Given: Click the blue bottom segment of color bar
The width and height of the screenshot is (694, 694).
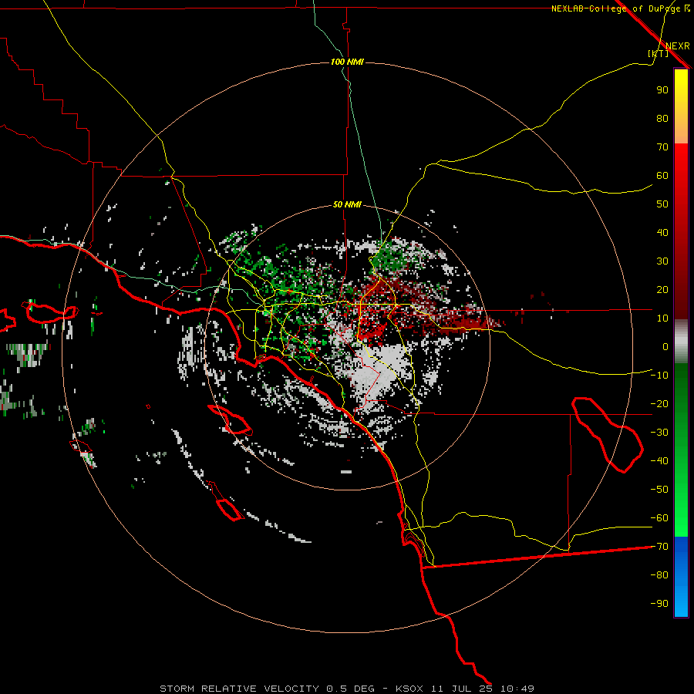Looking at the screenshot, I should [x=681, y=577].
